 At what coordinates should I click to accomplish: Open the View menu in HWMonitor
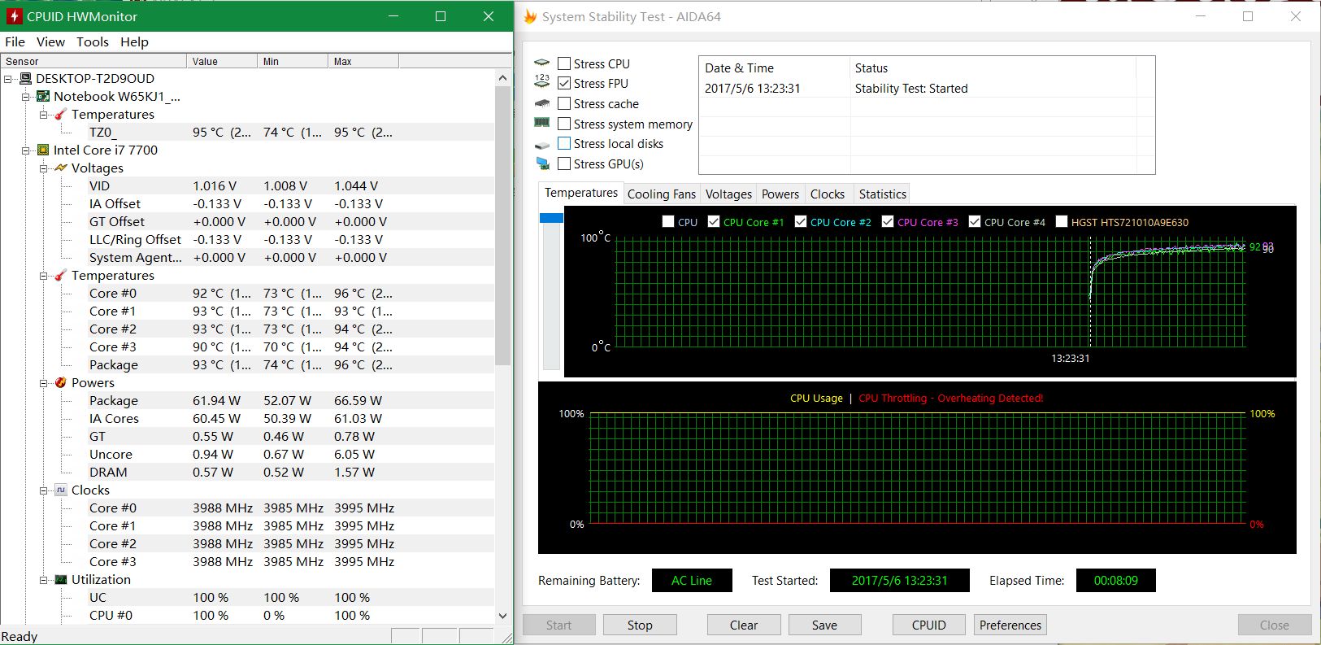(x=50, y=41)
